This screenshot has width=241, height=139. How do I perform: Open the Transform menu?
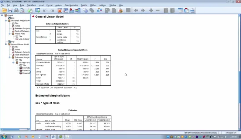coord(31,5)
